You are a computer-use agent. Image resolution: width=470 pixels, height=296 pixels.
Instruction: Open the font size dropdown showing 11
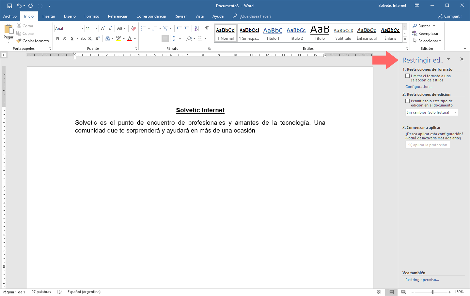click(96, 29)
